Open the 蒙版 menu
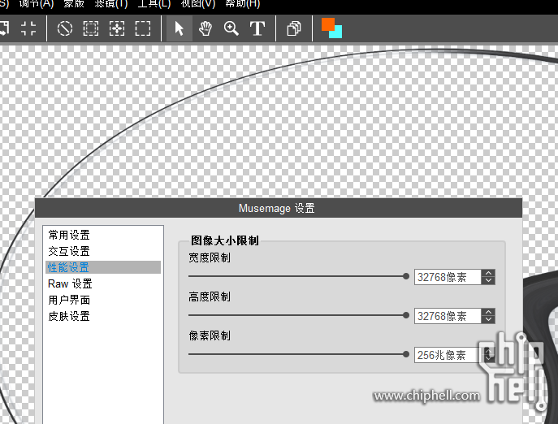558x424 pixels. [74, 4]
